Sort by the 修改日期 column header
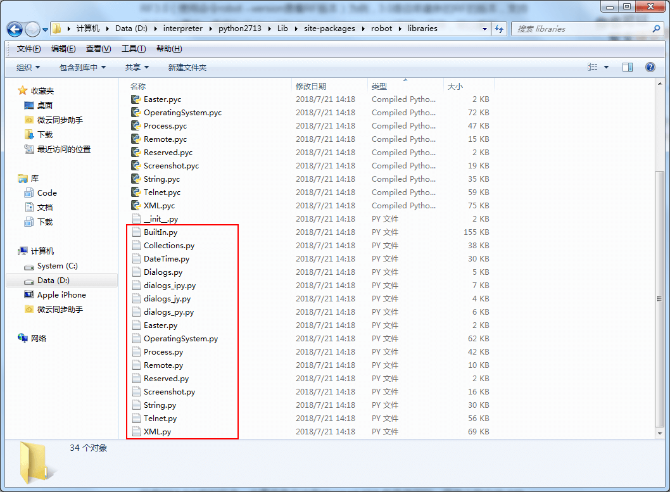 point(311,86)
